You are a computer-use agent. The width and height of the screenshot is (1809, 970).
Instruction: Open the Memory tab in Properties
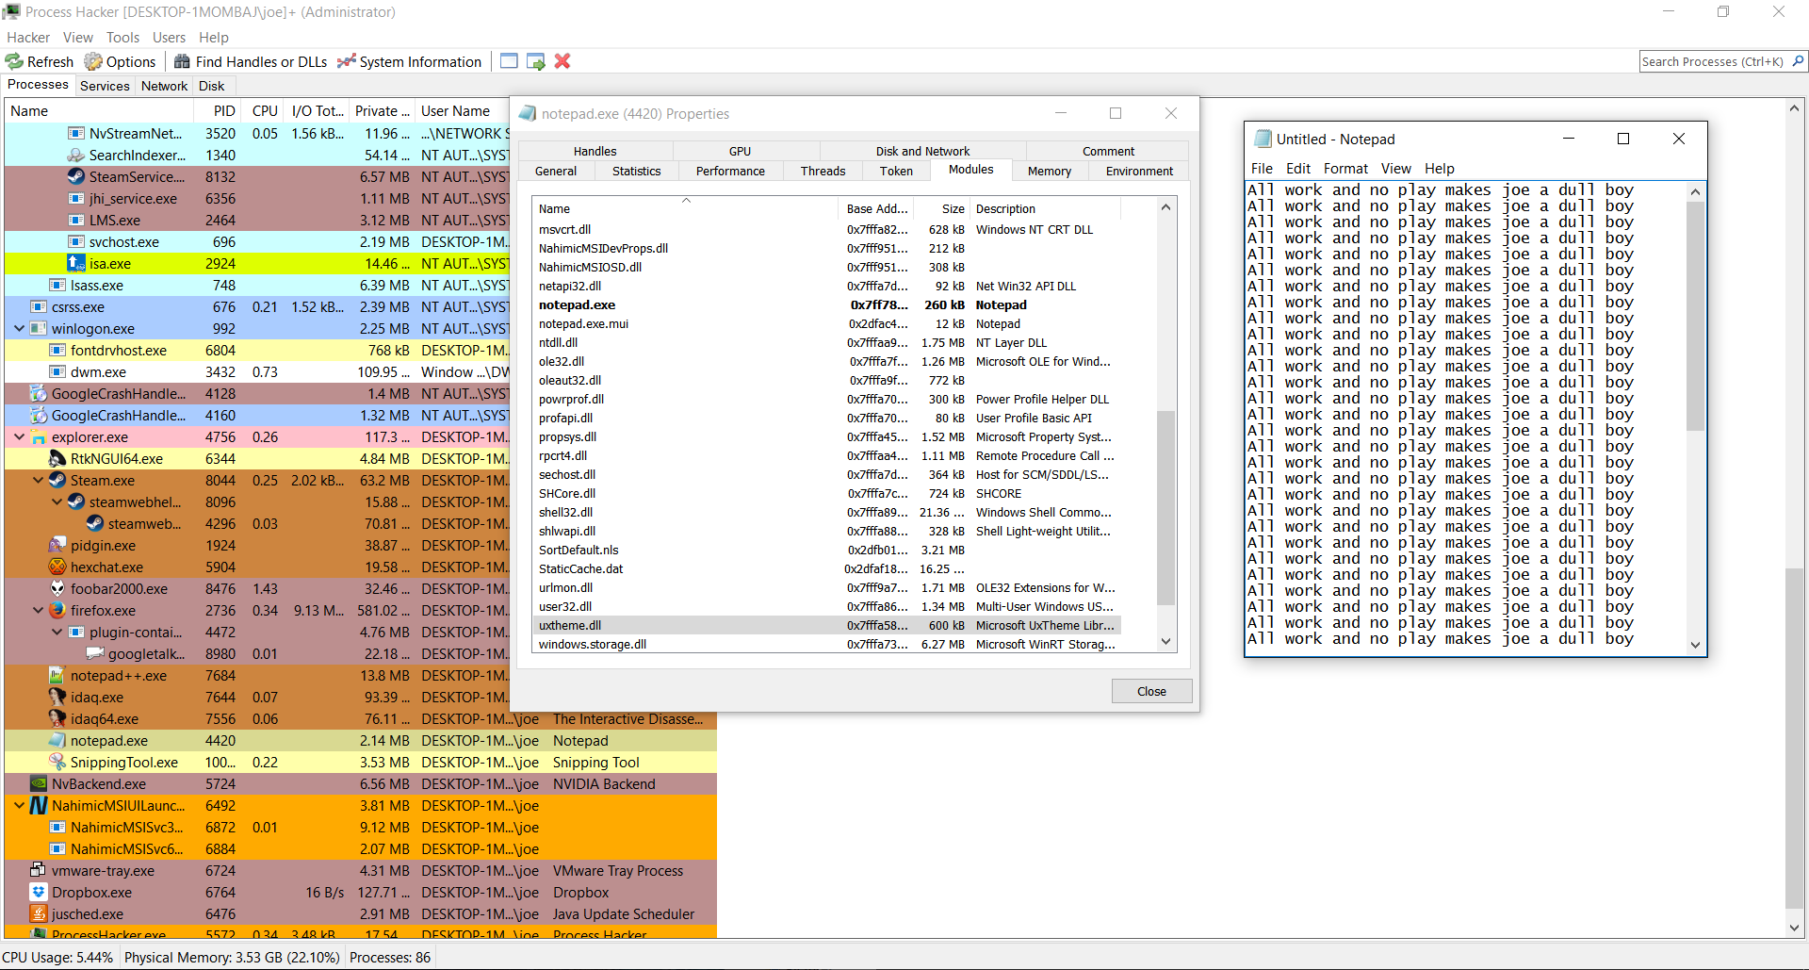coord(1050,171)
